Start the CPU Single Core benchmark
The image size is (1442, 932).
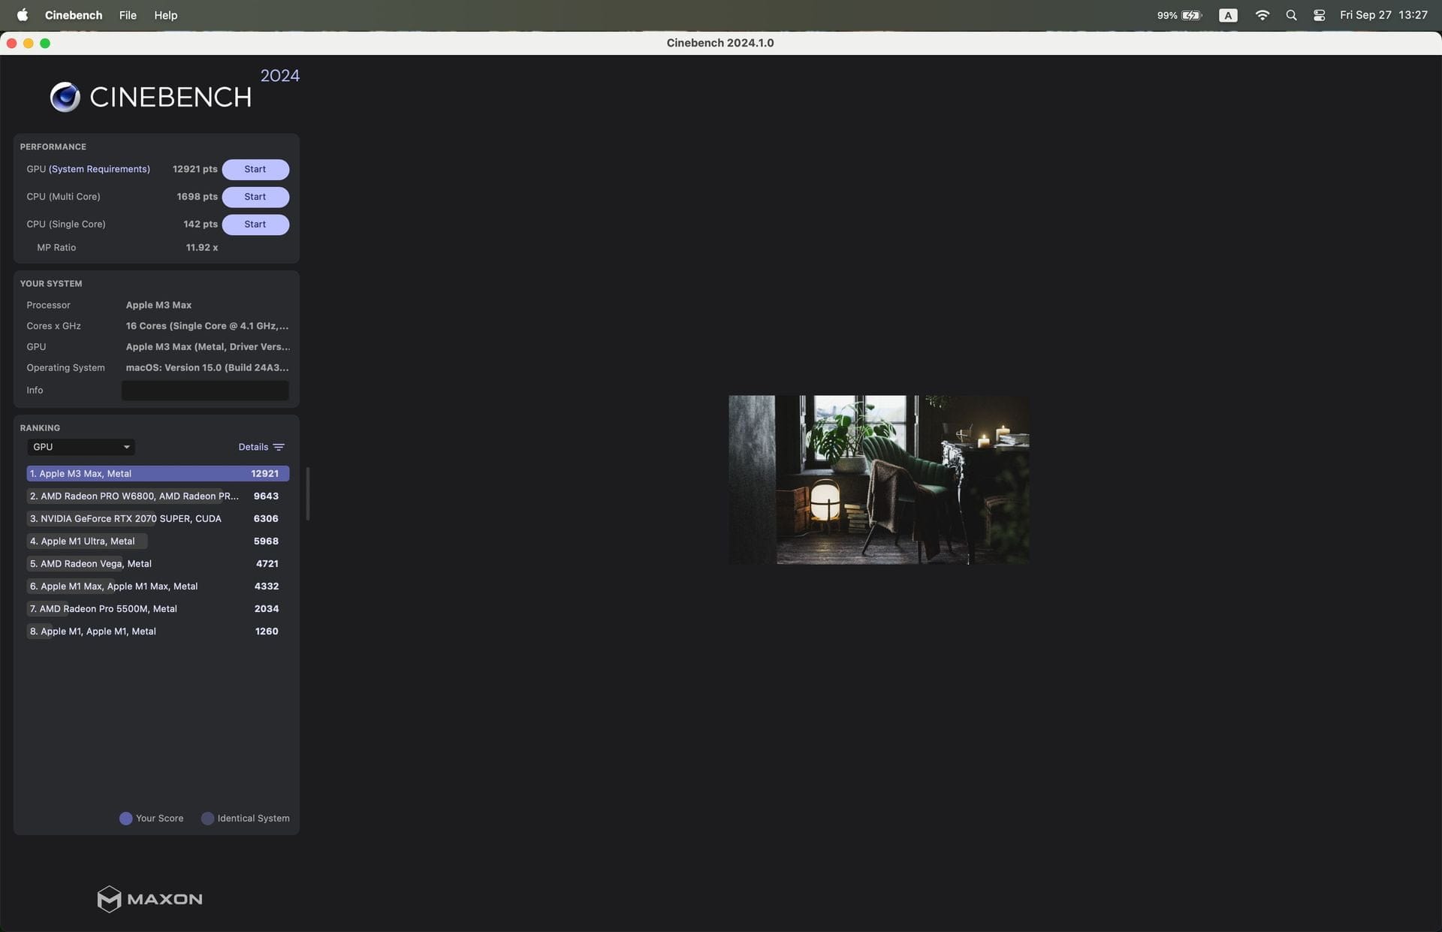[255, 224]
